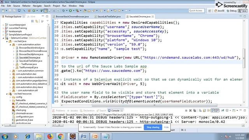Click the Stop sharing button
This screenshot has height=140, width=249.
coord(153,127)
